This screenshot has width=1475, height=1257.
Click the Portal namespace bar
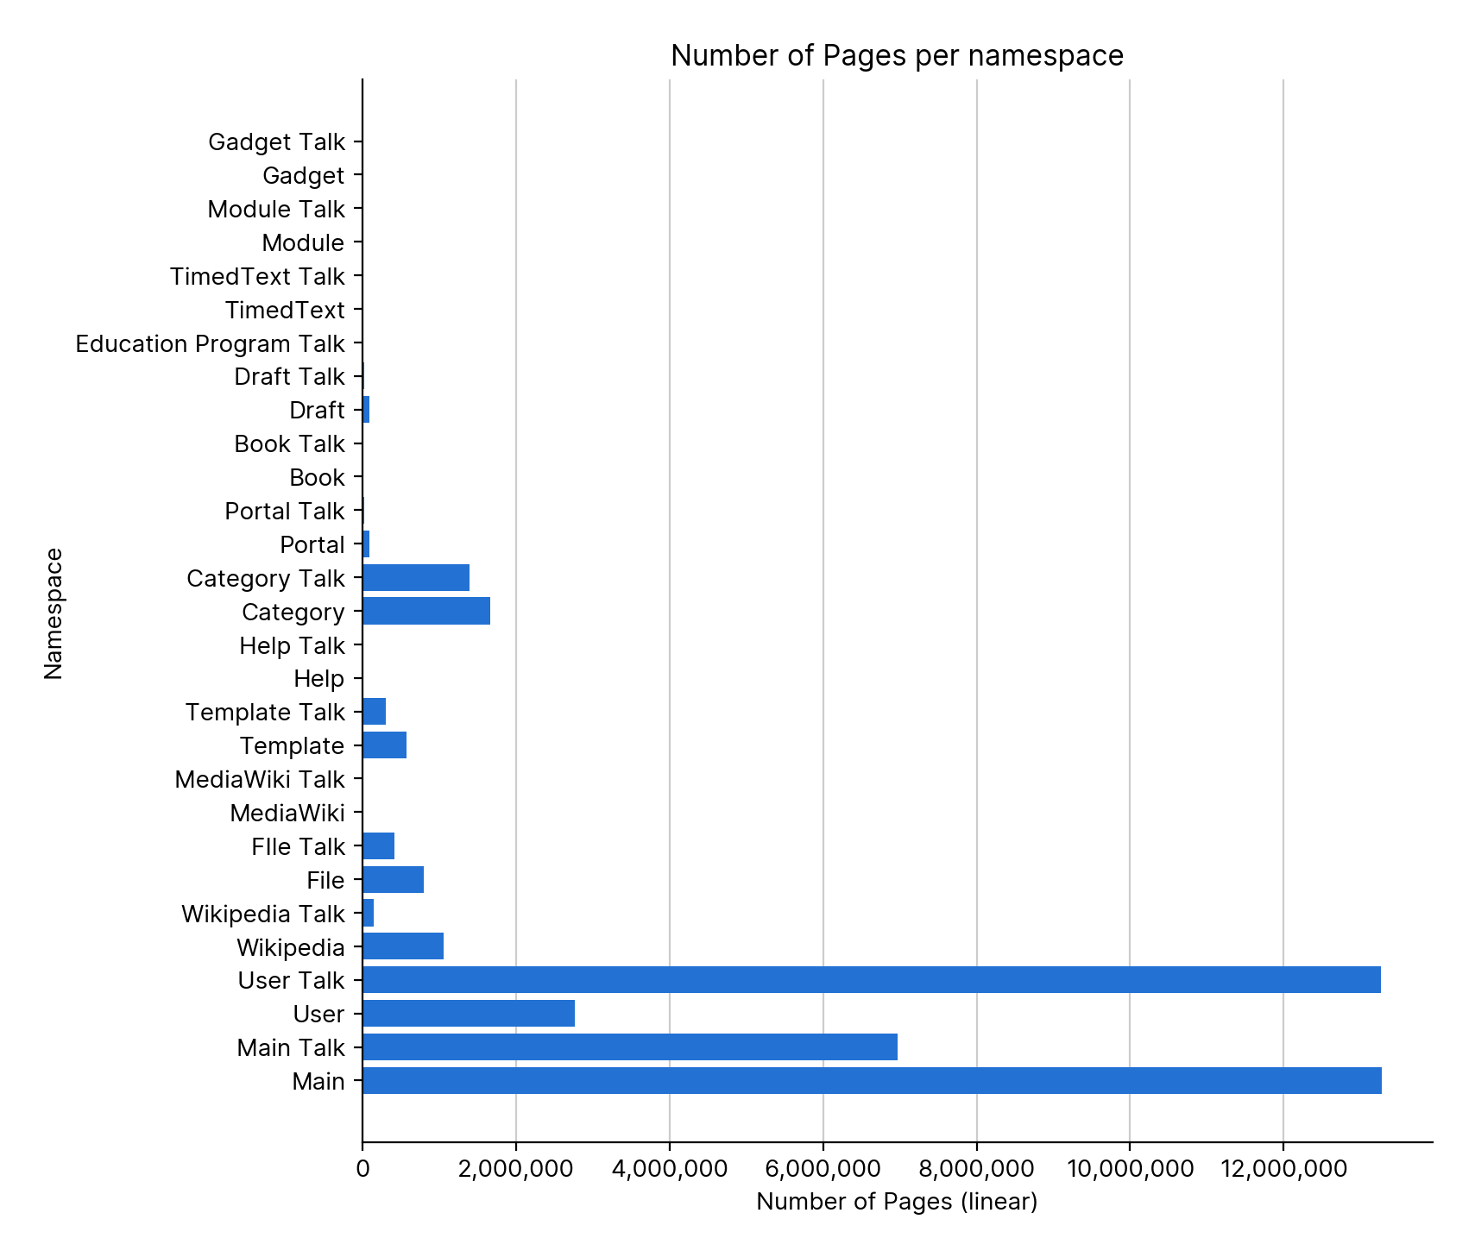(366, 544)
